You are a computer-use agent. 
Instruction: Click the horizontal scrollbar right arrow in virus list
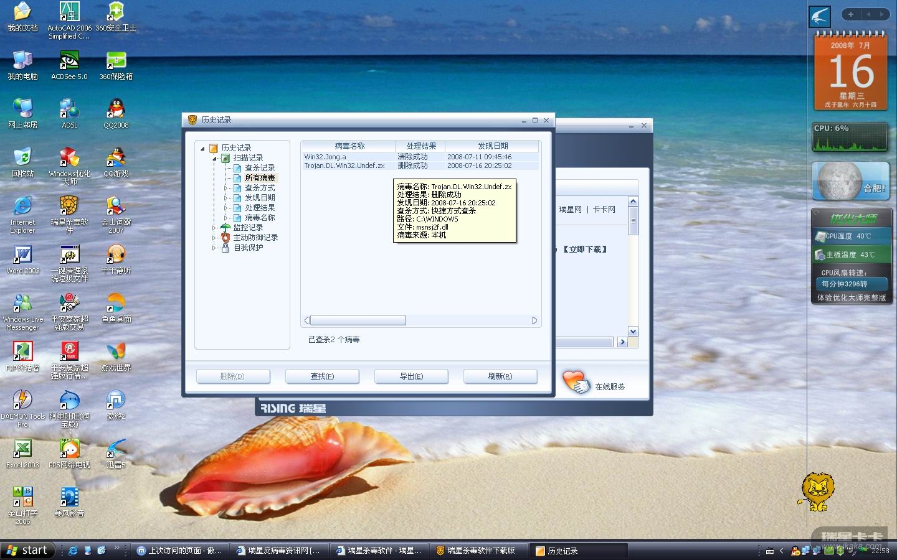point(534,320)
